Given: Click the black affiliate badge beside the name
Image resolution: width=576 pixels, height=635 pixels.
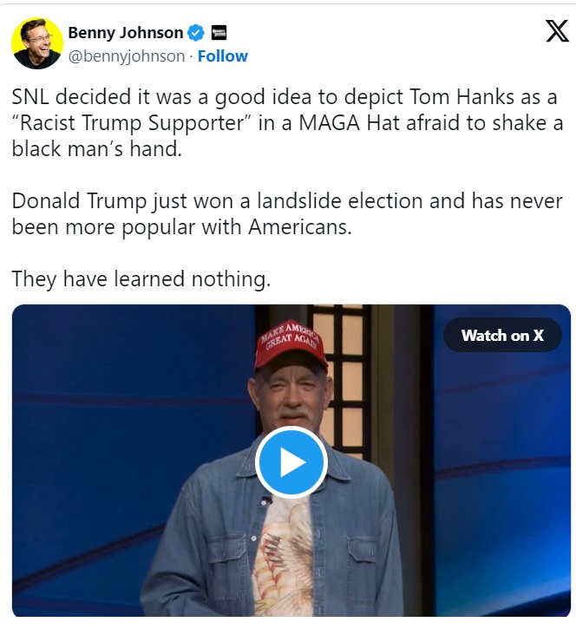Looking at the screenshot, I should 219,33.
